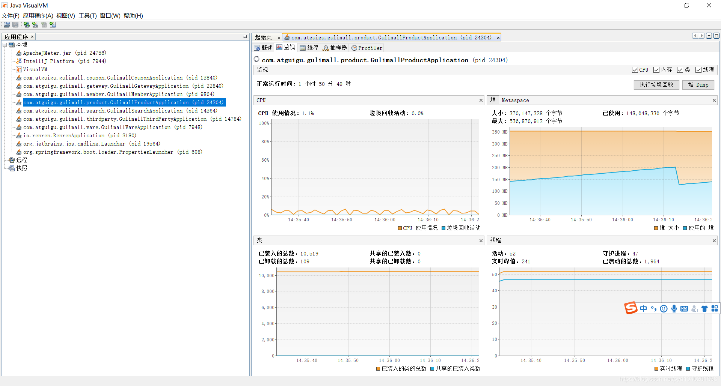Collapse the 本地 tree node
This screenshot has width=721, height=386.
coord(5,45)
